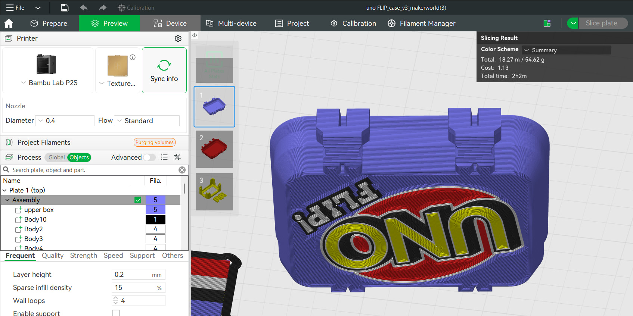The width and height of the screenshot is (633, 316).
Task: Toggle the Assembly printable checkbox
Action: (x=138, y=200)
